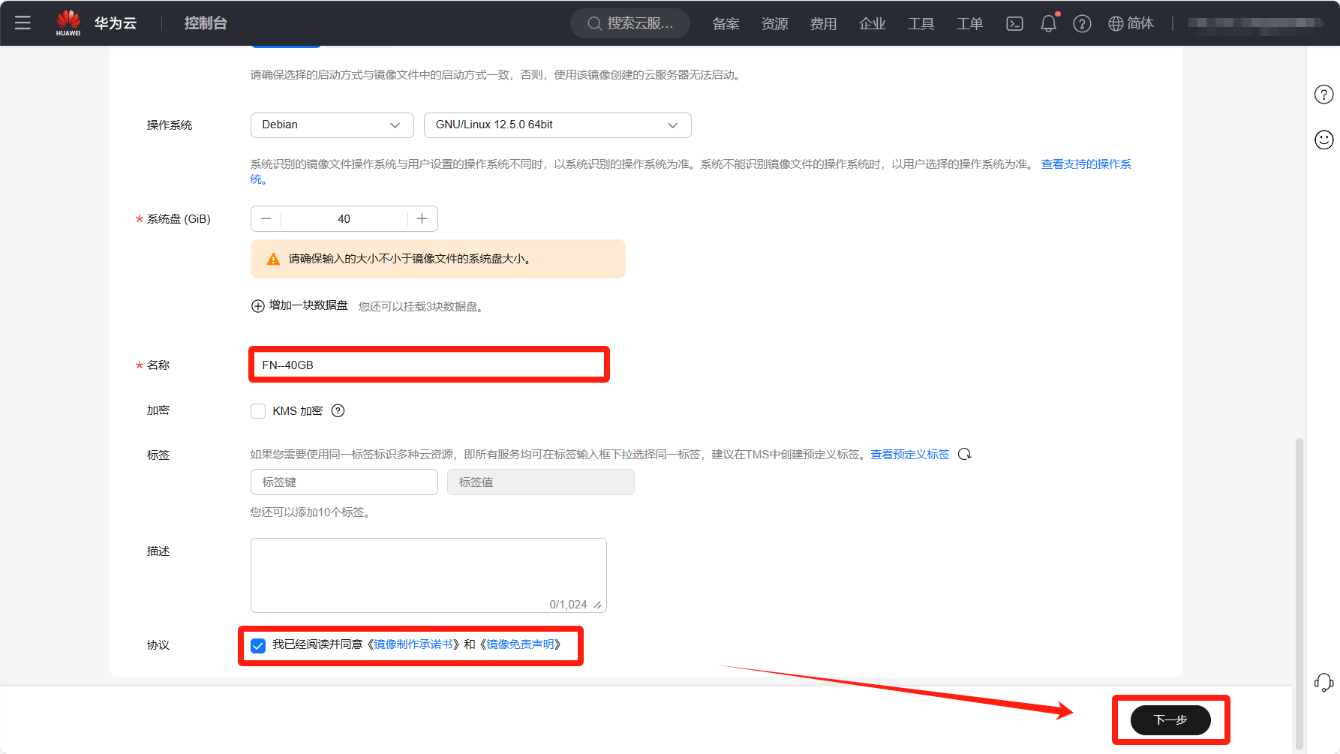
Task: Open the hamburger navigation menu
Action: [23, 23]
